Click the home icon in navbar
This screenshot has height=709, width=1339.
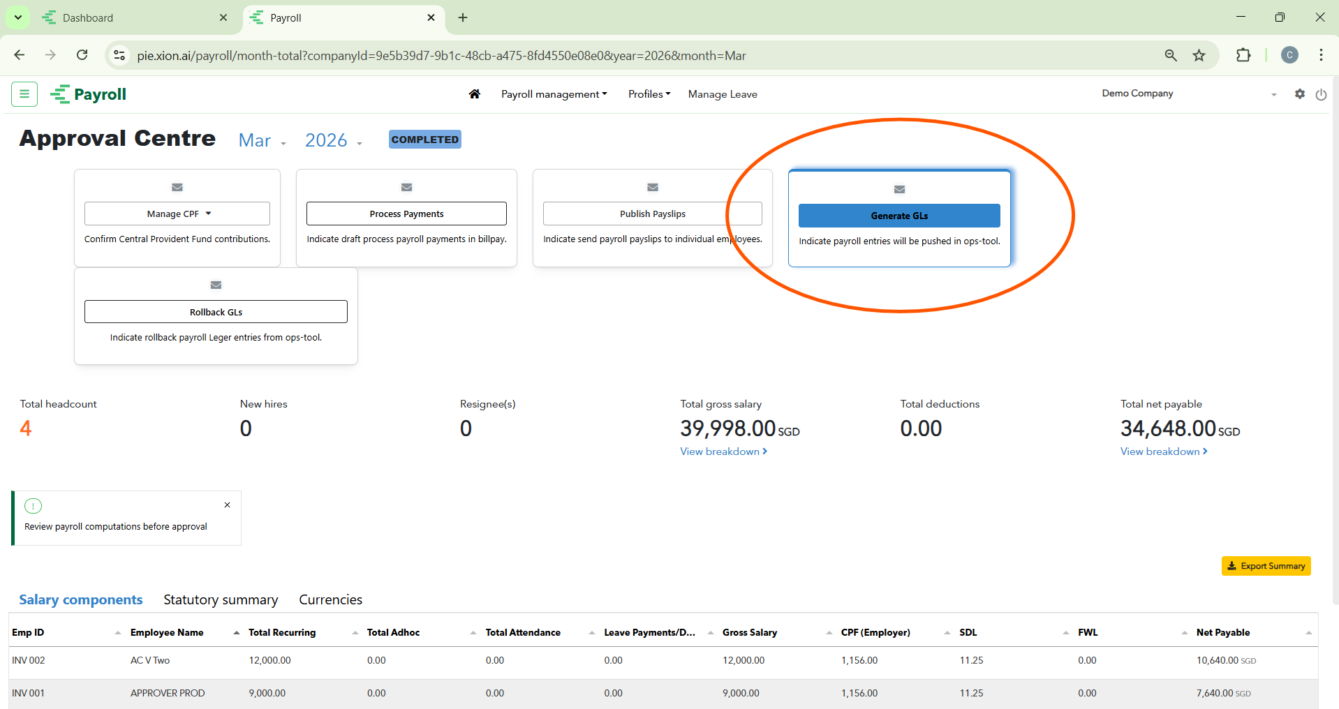pos(475,94)
